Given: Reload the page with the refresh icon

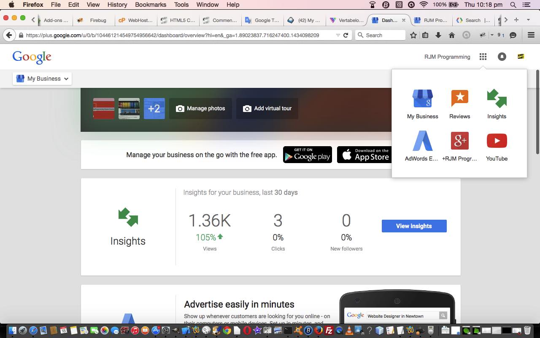Looking at the screenshot, I should click(x=346, y=35).
